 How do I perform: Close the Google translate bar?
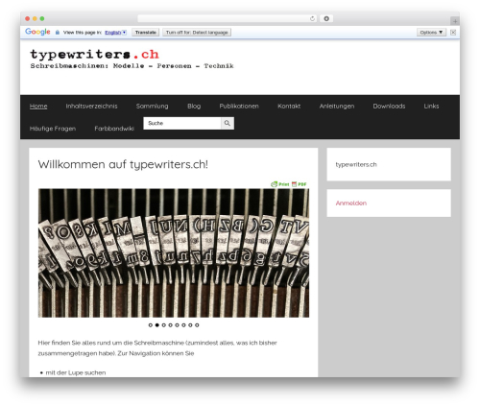click(x=453, y=33)
